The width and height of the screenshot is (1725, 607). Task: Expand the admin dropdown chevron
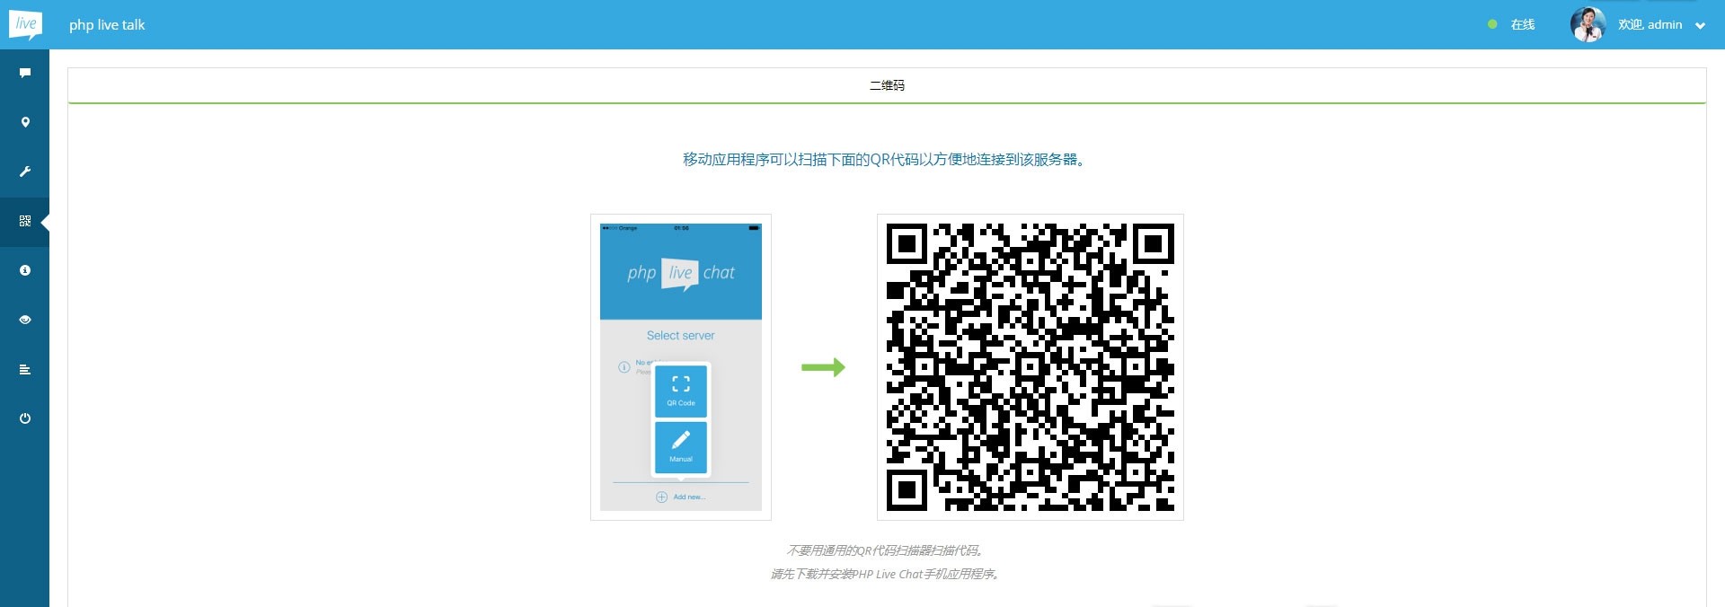[x=1700, y=26]
